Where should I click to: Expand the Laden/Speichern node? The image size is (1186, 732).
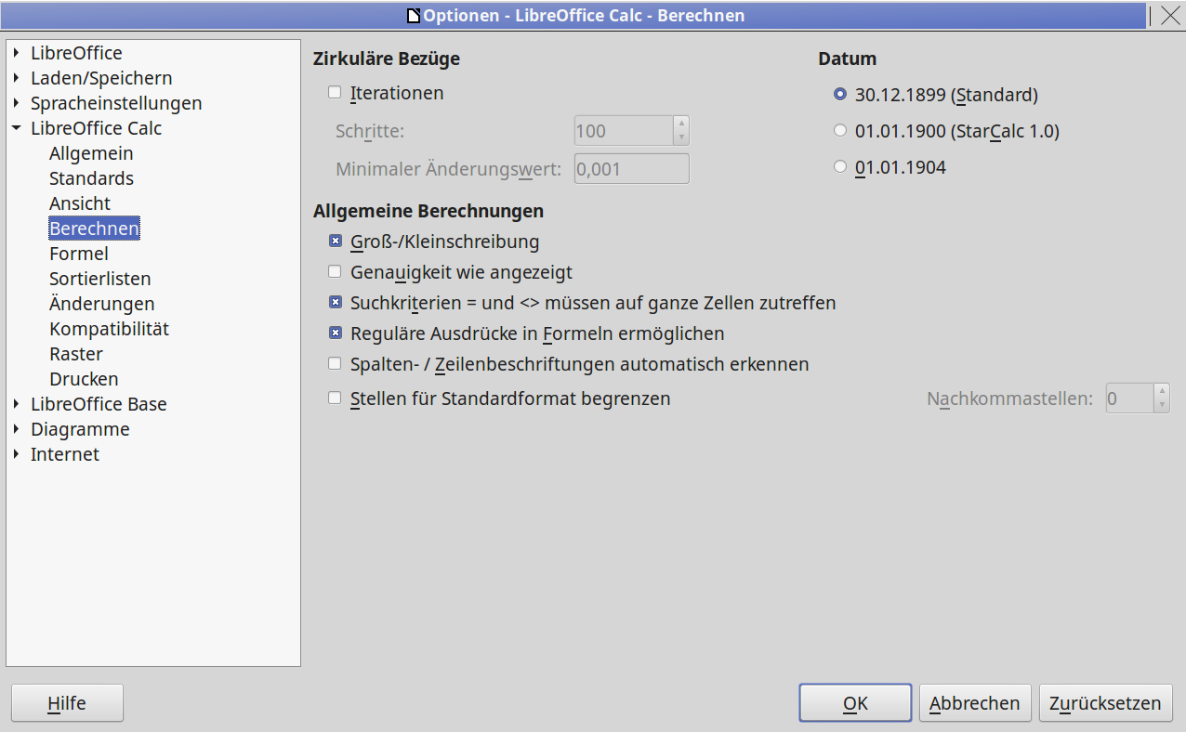[17, 78]
